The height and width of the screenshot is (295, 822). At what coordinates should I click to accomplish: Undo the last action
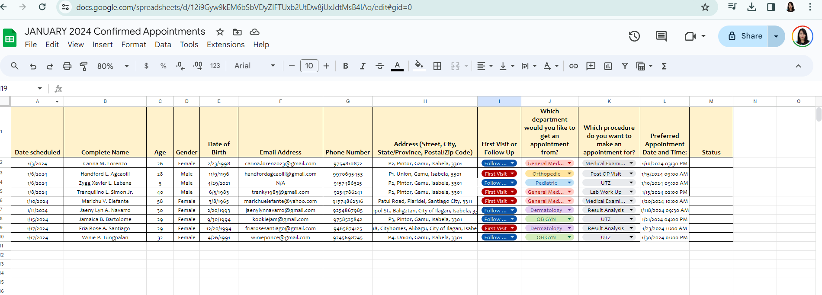tap(33, 66)
